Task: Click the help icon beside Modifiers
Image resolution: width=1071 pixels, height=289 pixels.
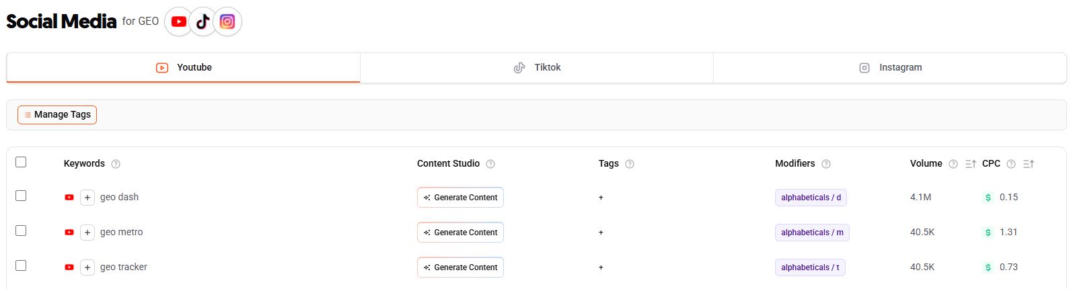Action: coord(826,164)
